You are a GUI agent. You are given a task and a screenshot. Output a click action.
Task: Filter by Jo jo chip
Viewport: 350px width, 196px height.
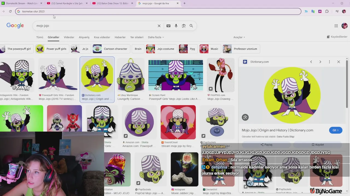(81, 49)
